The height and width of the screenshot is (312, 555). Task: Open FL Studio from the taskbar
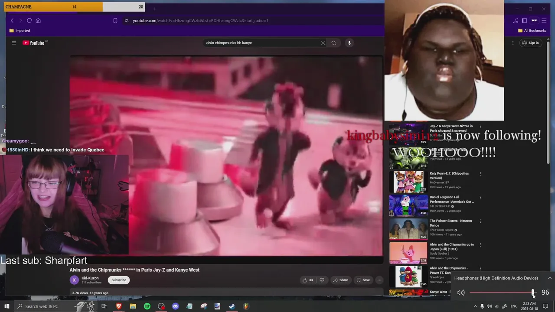246,306
